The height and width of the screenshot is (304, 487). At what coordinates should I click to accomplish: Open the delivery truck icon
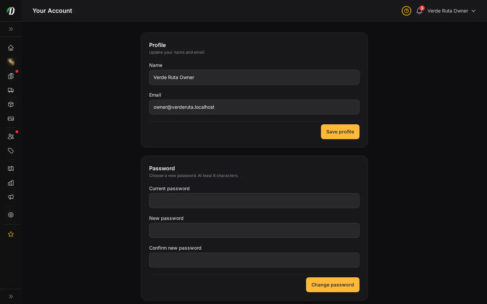11,90
